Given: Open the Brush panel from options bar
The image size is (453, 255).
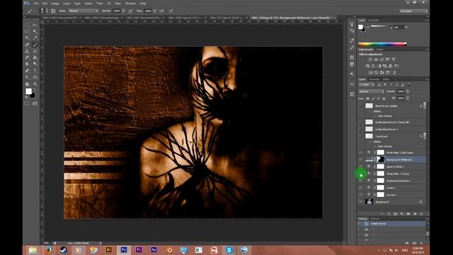Looking at the screenshot, I should 53,11.
